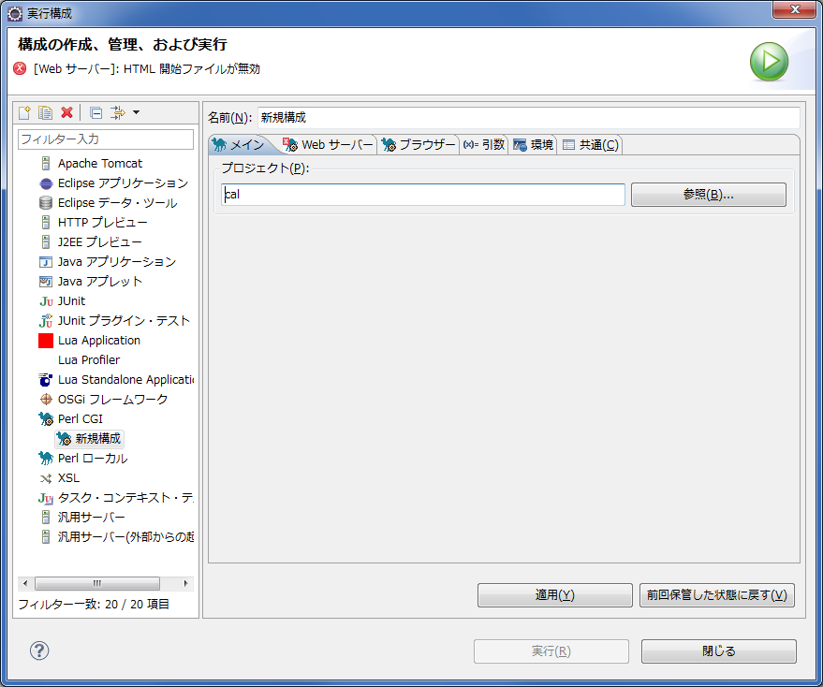Click the scroll right arrow of the tree
823x687 pixels.
coord(185,584)
